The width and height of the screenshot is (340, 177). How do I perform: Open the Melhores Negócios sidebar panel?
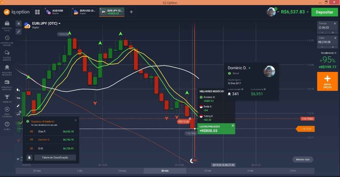(7, 71)
